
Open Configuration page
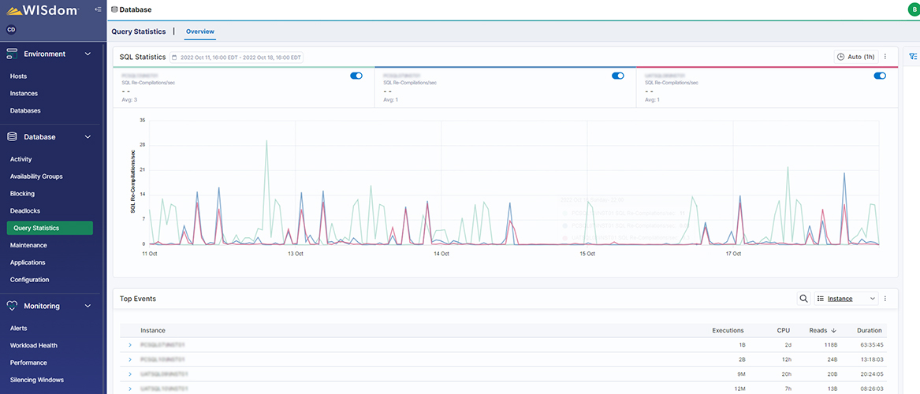coord(29,280)
